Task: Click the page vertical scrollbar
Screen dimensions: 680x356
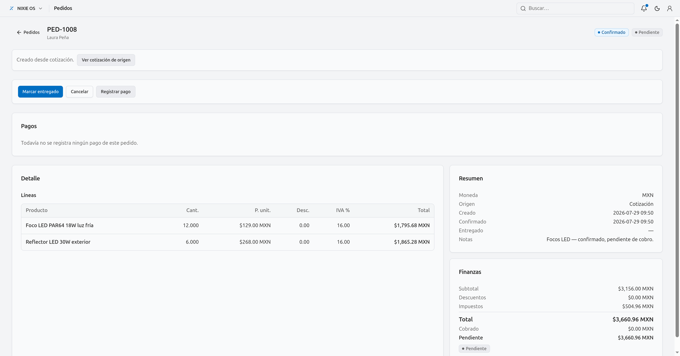Action: (677, 180)
